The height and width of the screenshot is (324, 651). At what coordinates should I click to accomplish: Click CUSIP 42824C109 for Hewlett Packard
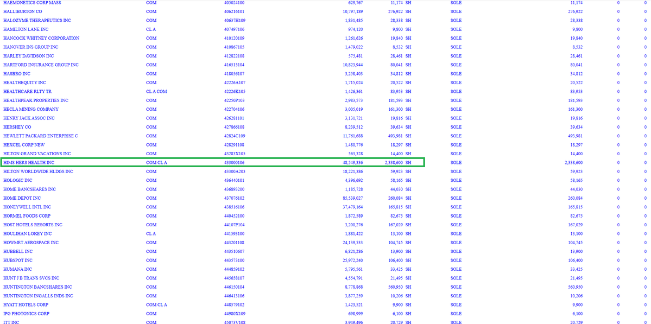click(235, 136)
